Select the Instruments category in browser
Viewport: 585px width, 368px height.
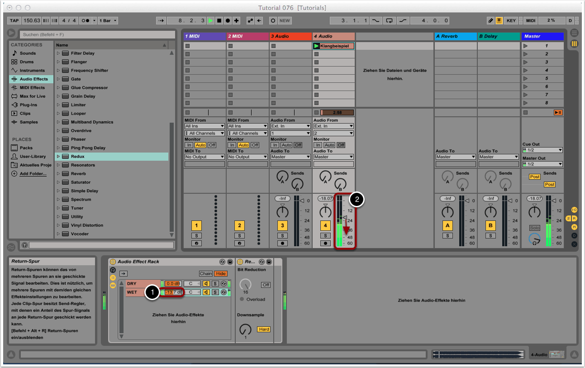[32, 71]
